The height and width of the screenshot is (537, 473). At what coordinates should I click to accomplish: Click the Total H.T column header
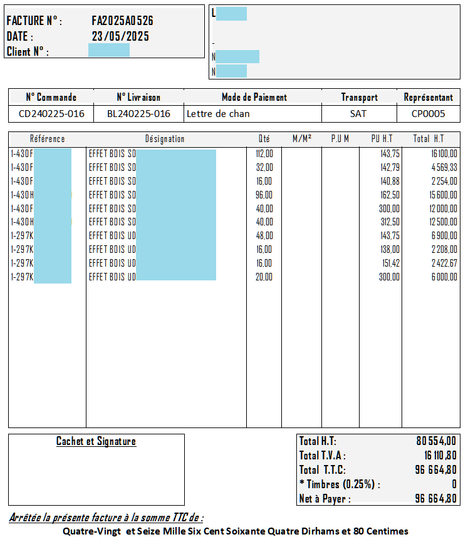[429, 139]
